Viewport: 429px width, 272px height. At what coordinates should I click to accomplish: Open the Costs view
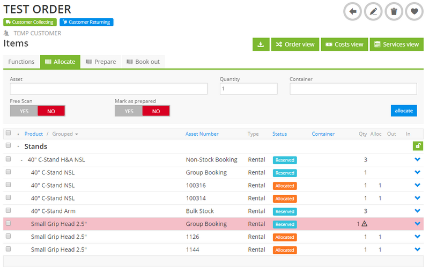click(344, 45)
